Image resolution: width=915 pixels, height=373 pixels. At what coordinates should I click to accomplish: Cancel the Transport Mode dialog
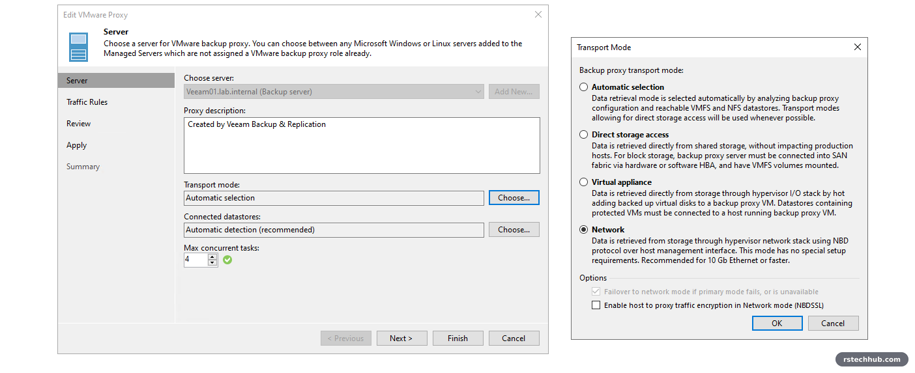[834, 324]
